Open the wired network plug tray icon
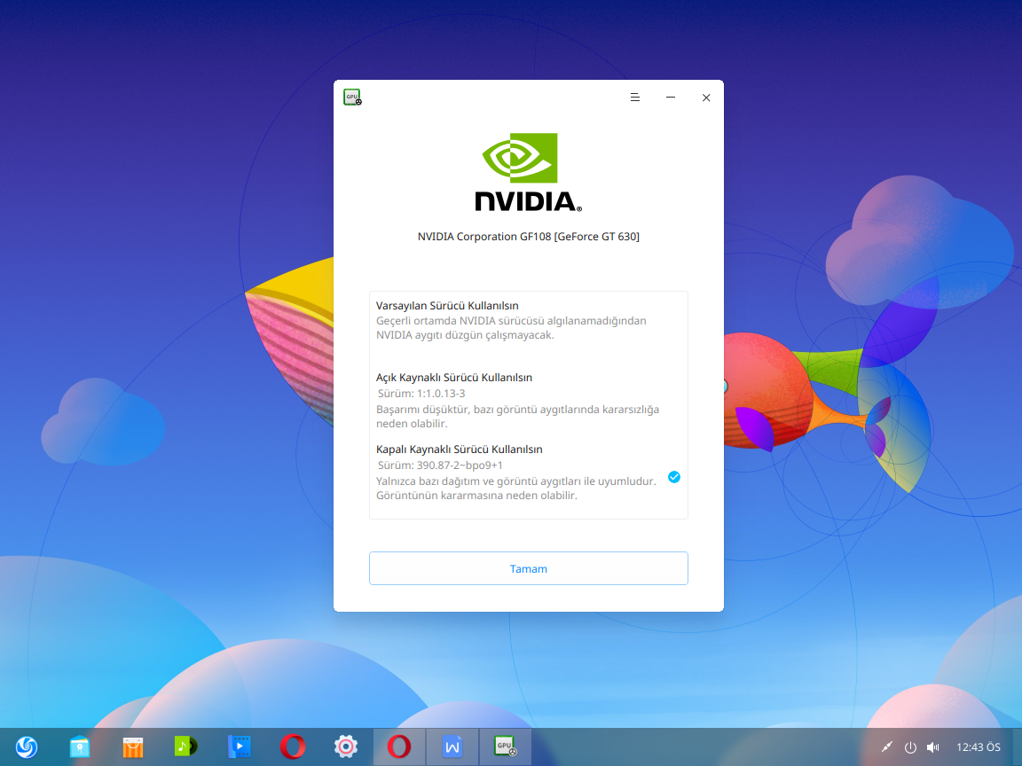The height and width of the screenshot is (766, 1022). (887, 747)
